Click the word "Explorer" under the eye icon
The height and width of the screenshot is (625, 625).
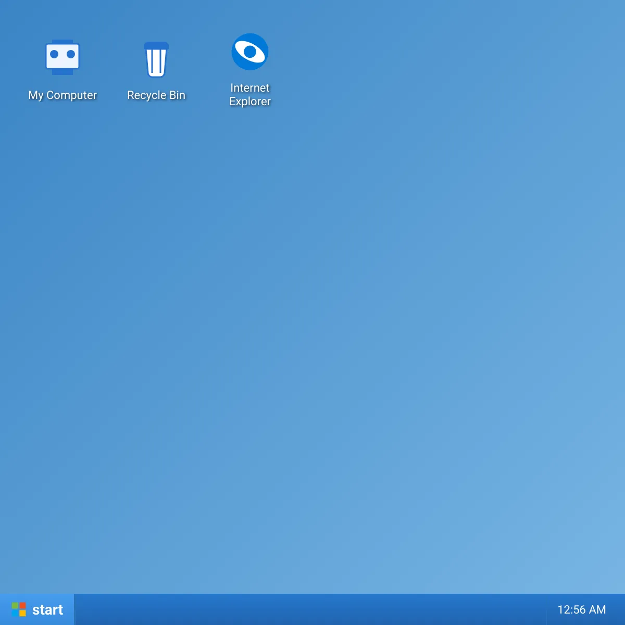[x=250, y=102]
